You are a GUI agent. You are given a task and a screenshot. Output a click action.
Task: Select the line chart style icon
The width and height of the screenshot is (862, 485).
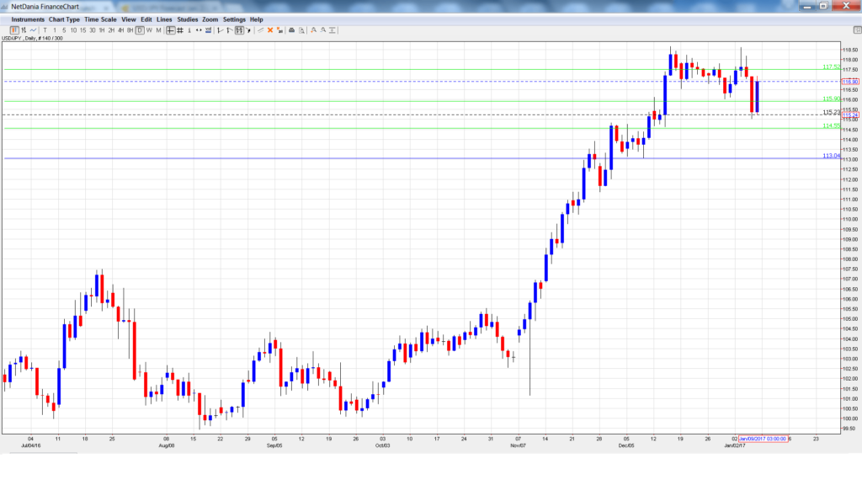[33, 30]
